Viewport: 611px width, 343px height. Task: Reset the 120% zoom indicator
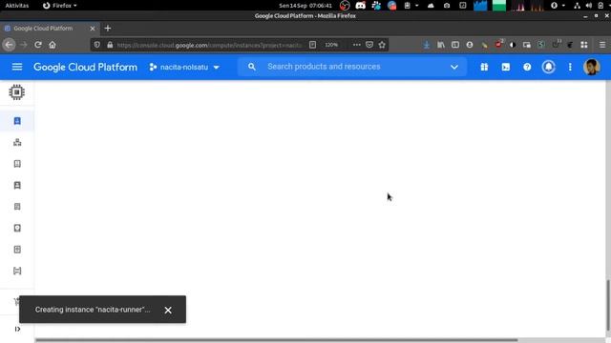click(331, 45)
